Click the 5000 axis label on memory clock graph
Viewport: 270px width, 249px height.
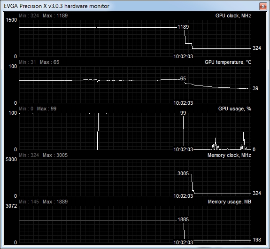tap(11, 160)
